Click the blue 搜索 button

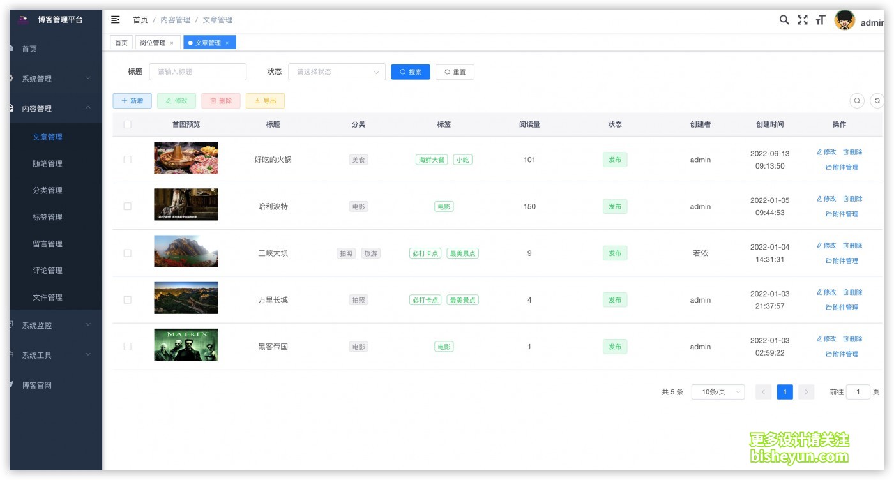point(410,72)
